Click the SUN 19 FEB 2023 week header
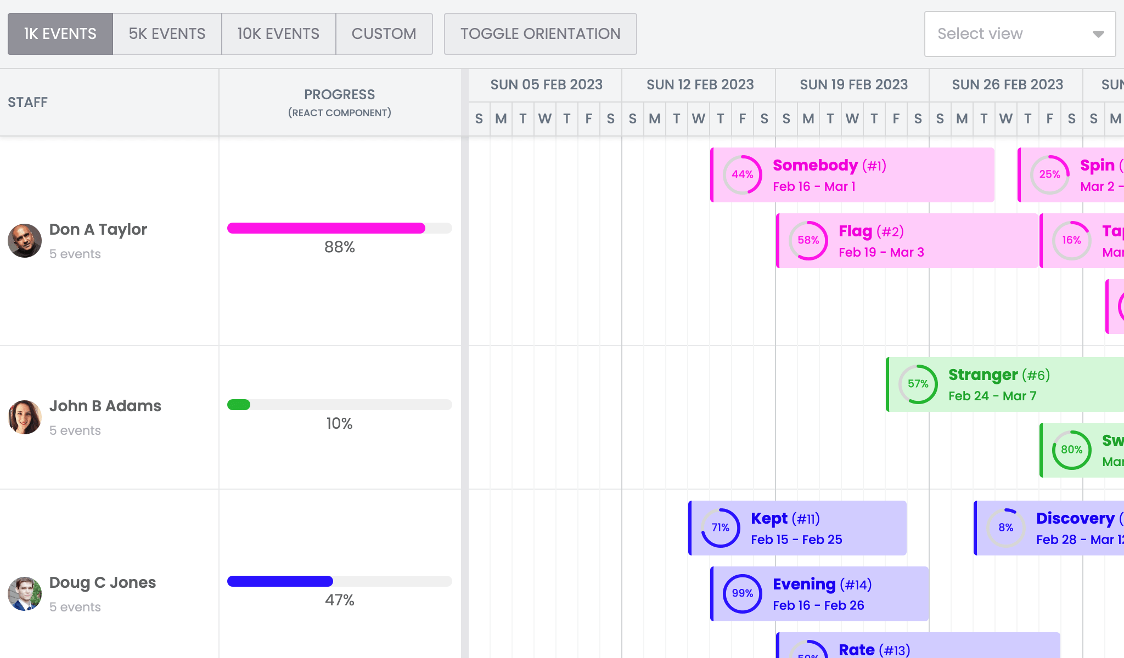The width and height of the screenshot is (1124, 658). (853, 85)
